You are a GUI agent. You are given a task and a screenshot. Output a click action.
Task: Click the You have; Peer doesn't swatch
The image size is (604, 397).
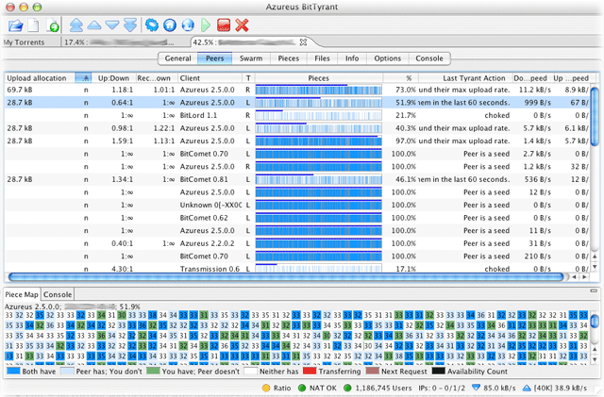[153, 372]
